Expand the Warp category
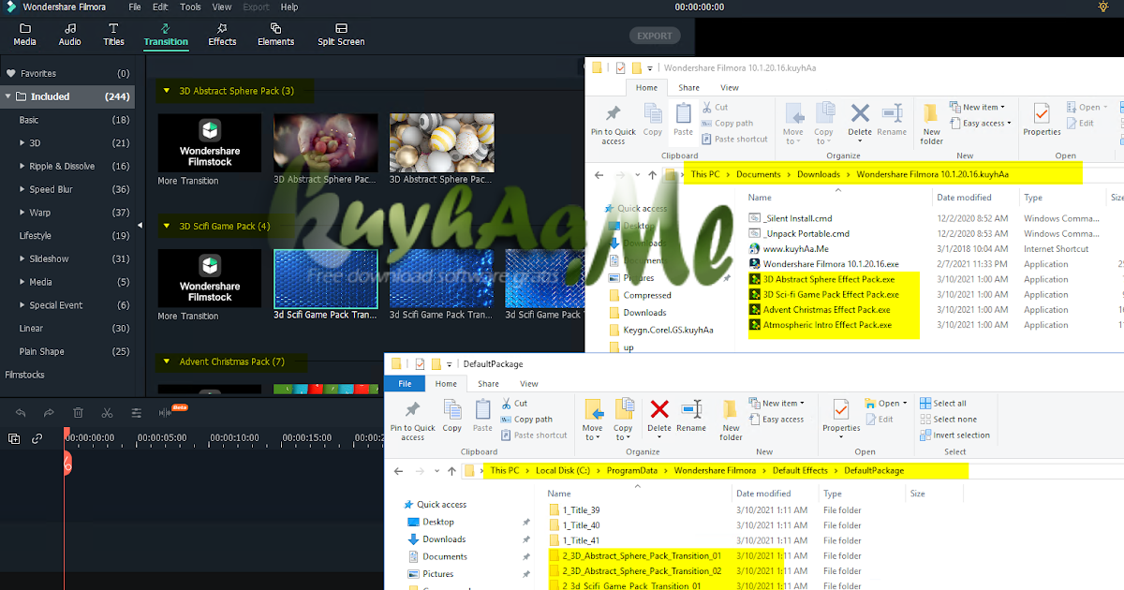Image resolution: width=1124 pixels, height=590 pixels. (22, 213)
